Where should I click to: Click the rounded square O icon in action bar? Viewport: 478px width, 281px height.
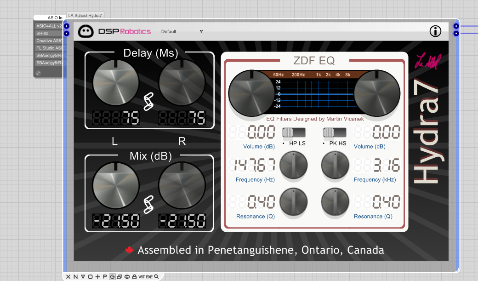click(90, 277)
